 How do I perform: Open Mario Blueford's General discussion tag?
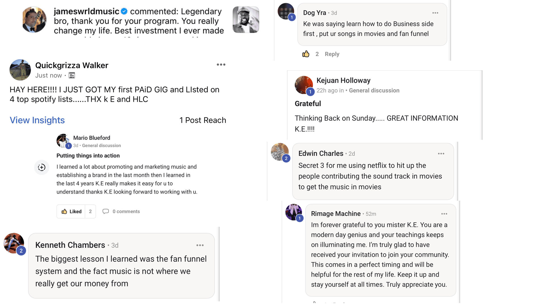101,145
